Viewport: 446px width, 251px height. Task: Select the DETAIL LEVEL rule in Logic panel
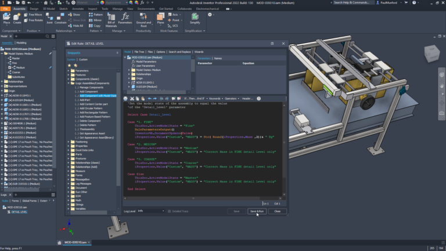(x=19, y=212)
